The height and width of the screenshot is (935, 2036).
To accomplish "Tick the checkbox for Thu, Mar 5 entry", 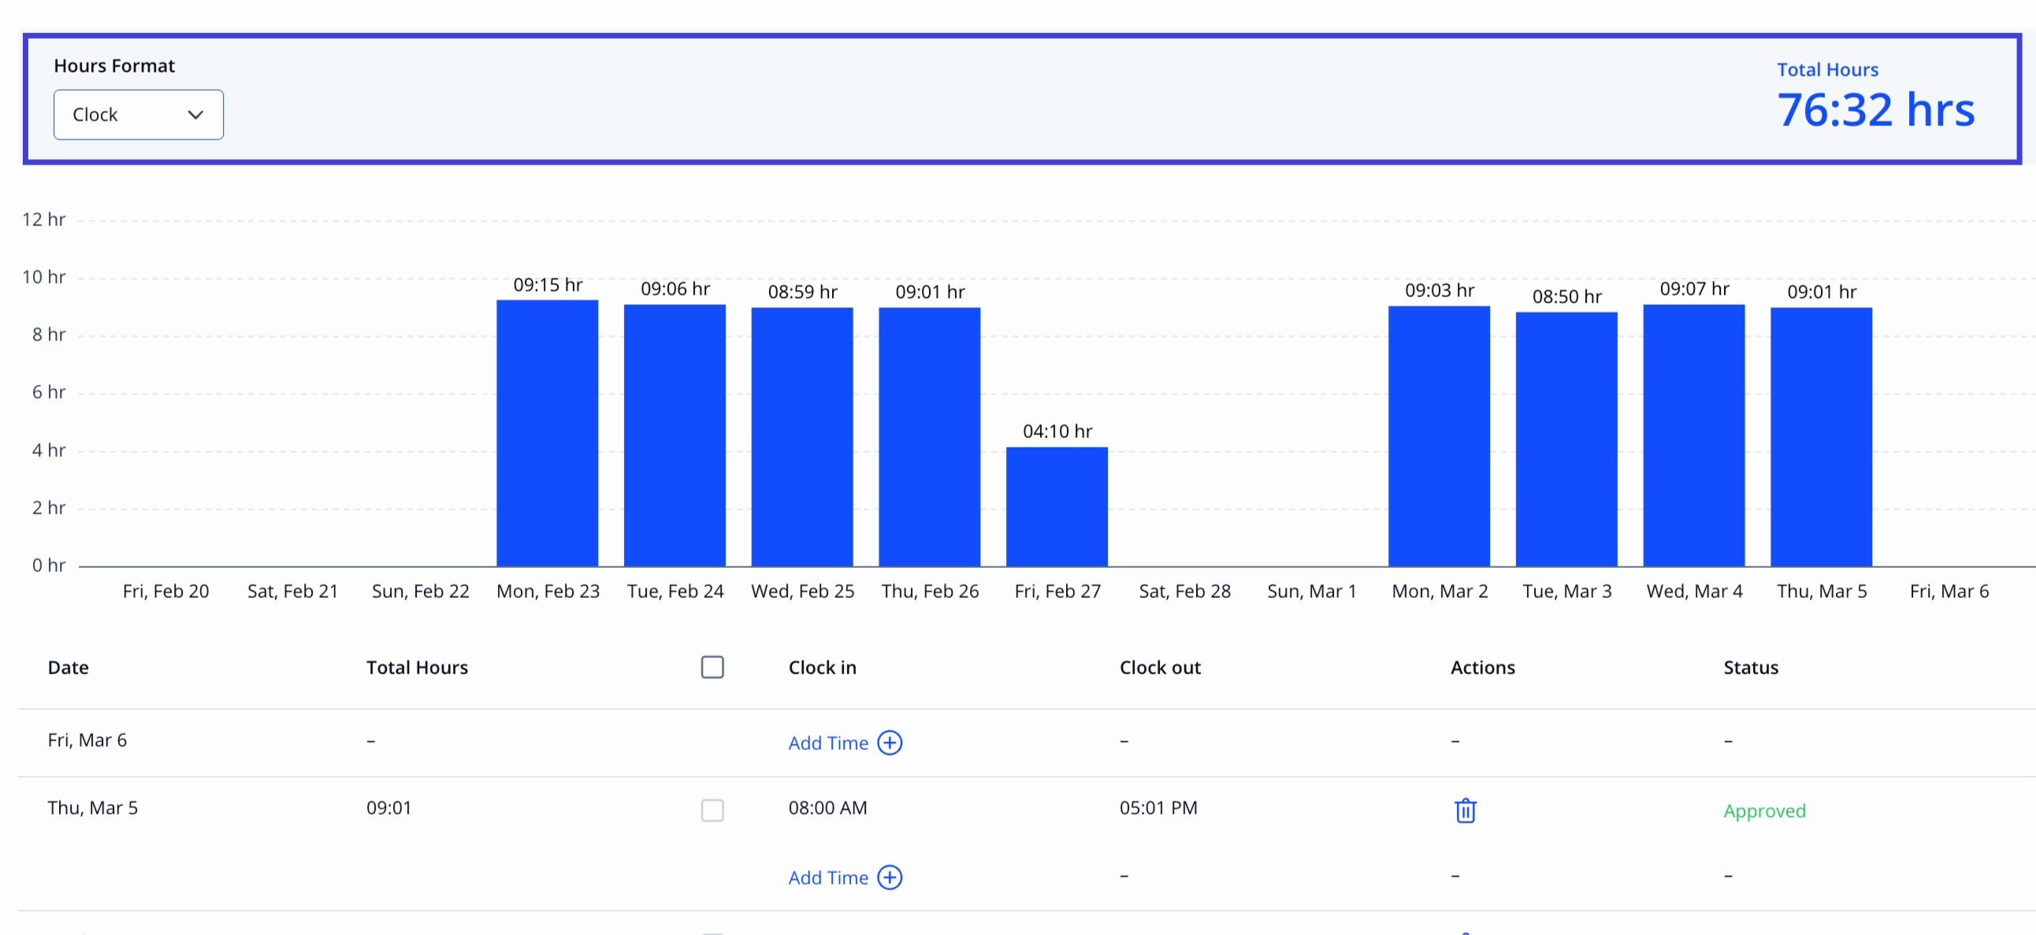I will [712, 810].
